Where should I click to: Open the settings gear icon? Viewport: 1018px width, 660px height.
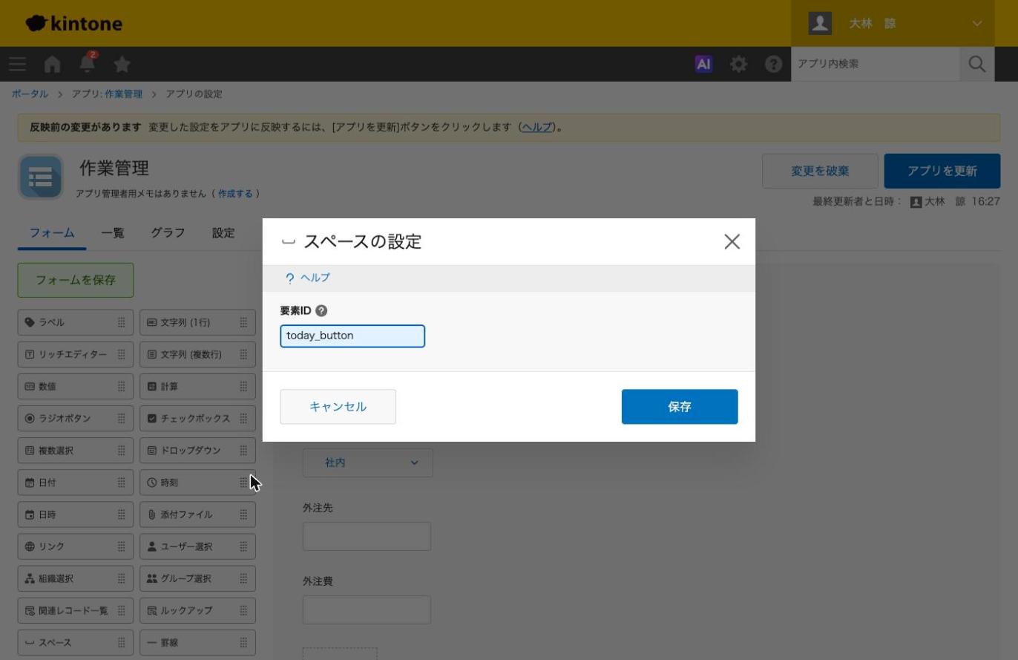[x=738, y=64]
